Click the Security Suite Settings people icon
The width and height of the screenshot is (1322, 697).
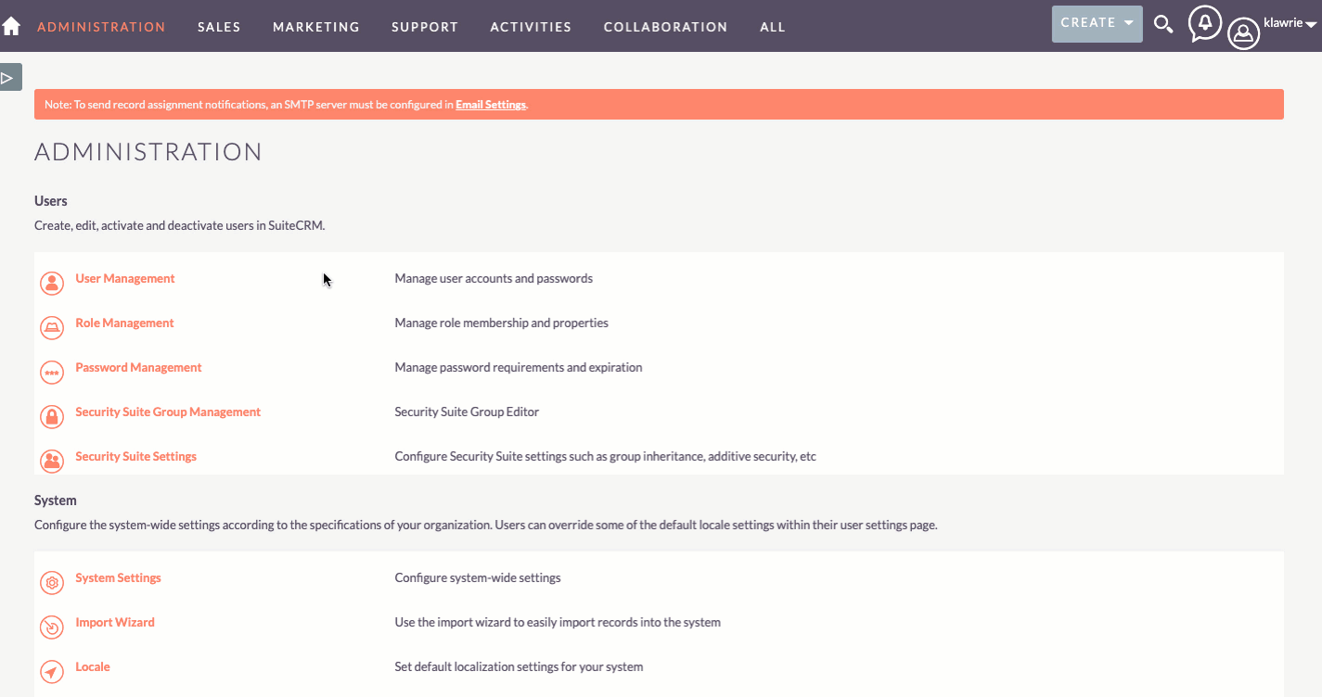pyautogui.click(x=52, y=461)
